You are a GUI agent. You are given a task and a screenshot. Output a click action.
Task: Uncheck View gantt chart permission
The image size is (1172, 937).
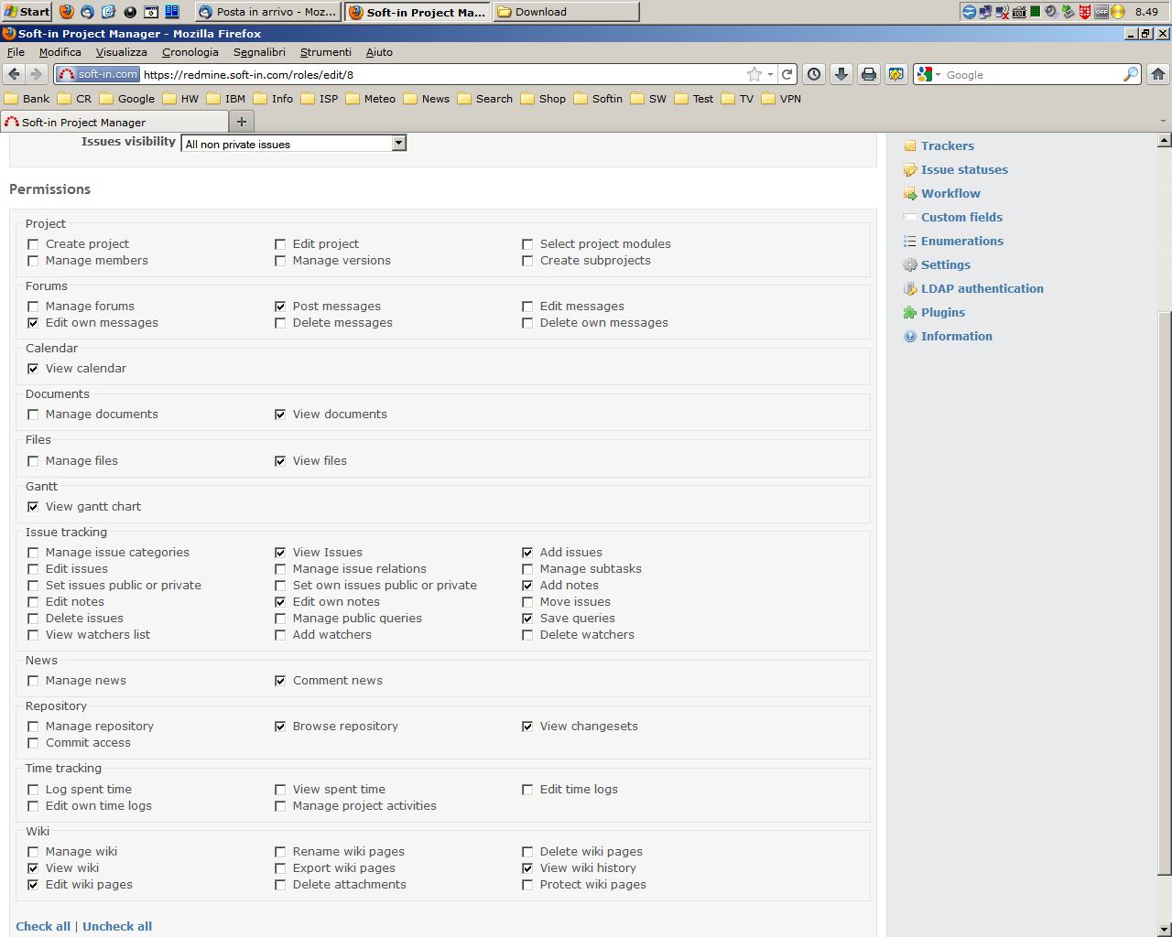click(33, 507)
